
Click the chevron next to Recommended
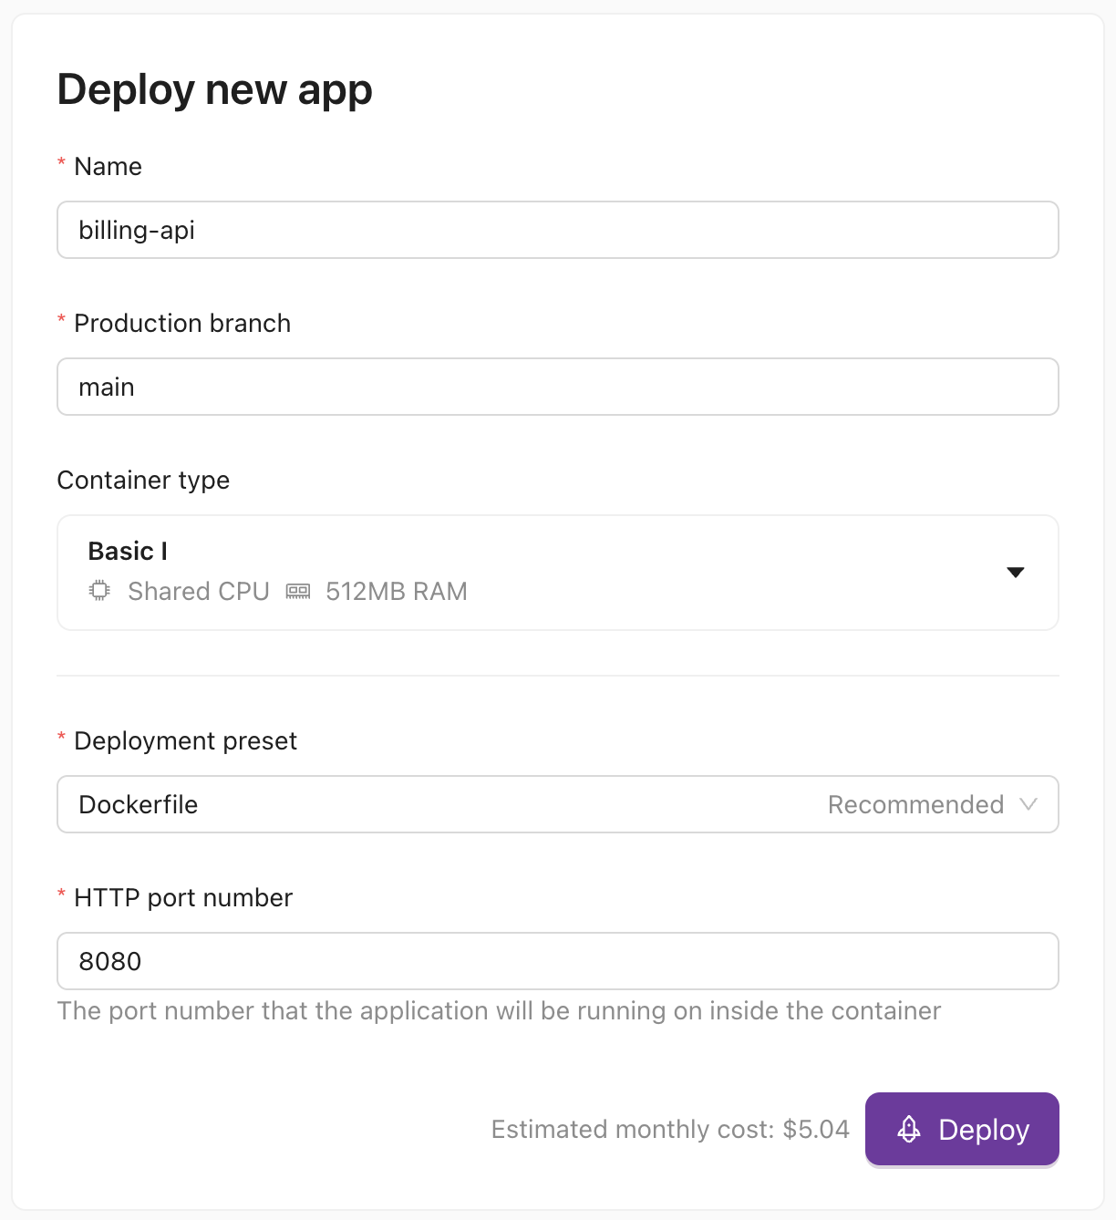(x=1029, y=804)
